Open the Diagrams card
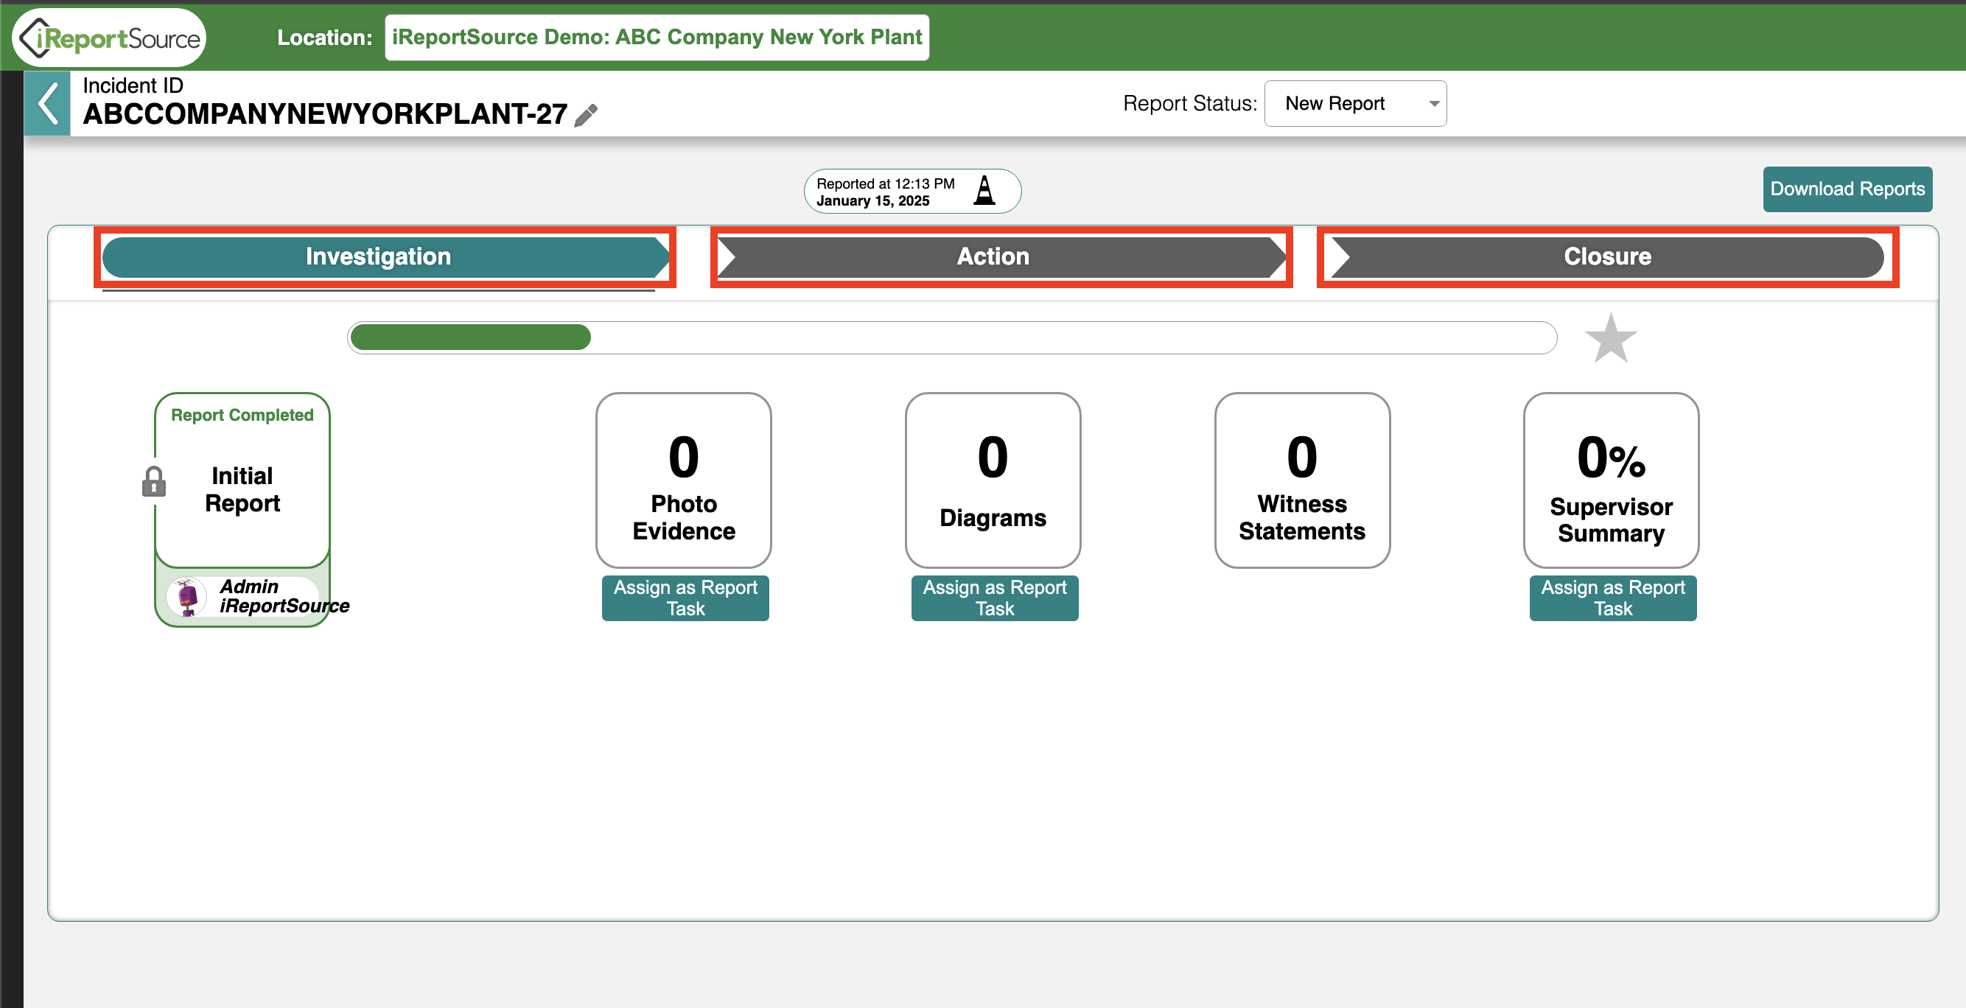 click(x=993, y=480)
